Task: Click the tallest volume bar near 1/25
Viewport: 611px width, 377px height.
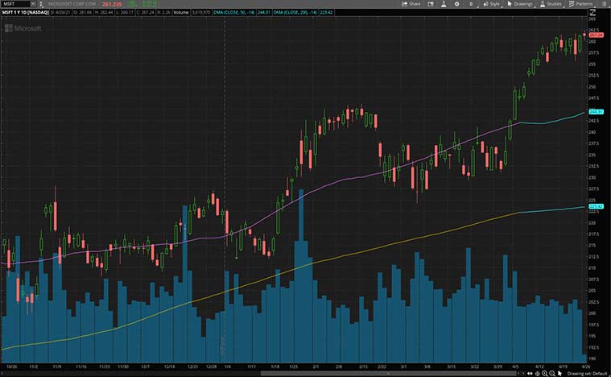Action: point(301,276)
